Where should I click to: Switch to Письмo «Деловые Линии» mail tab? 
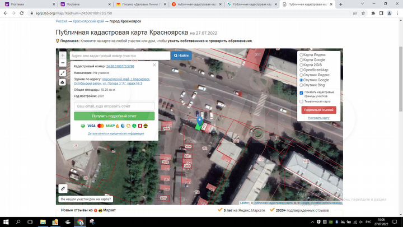point(140,4)
